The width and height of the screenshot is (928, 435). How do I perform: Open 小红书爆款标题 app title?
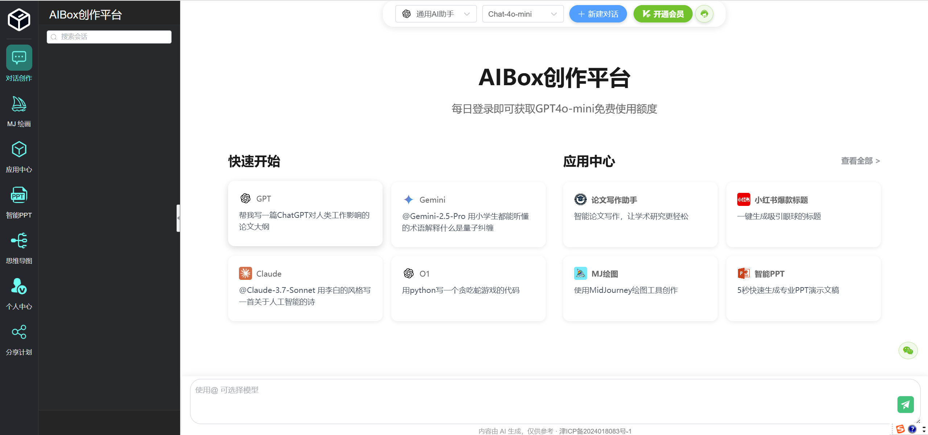coord(781,200)
